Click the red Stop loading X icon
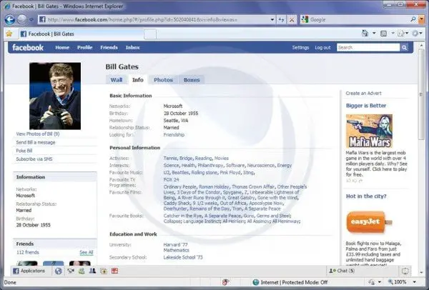 (292, 20)
